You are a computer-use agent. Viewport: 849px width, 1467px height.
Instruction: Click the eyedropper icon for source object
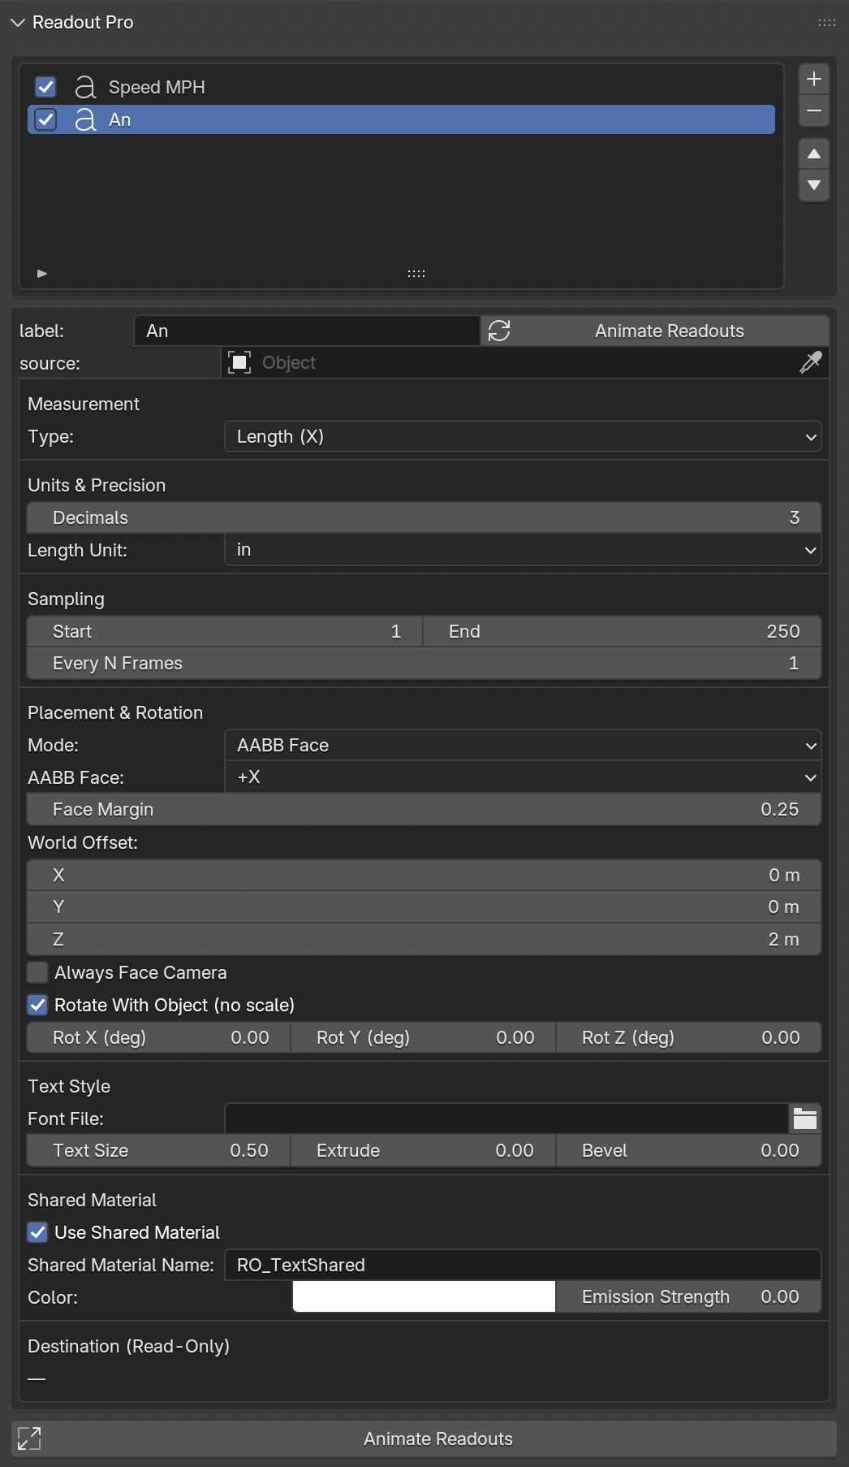[x=810, y=362]
